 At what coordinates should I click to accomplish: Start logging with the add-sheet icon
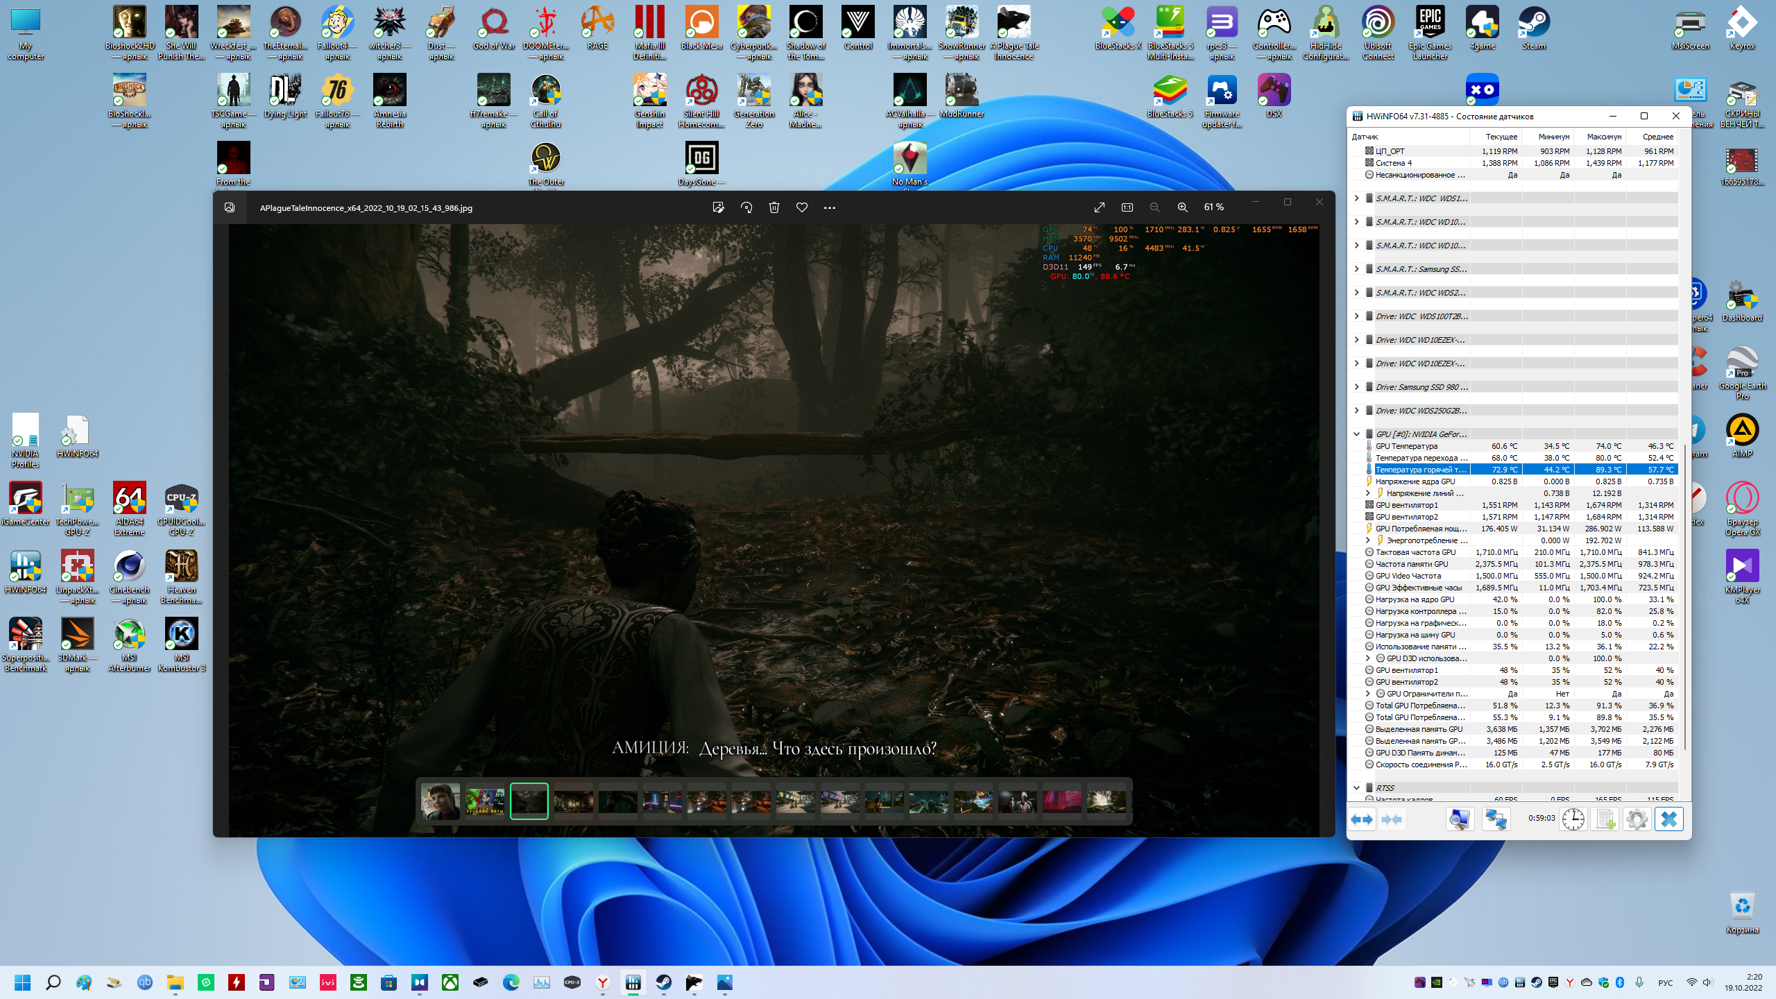pos(1605,819)
